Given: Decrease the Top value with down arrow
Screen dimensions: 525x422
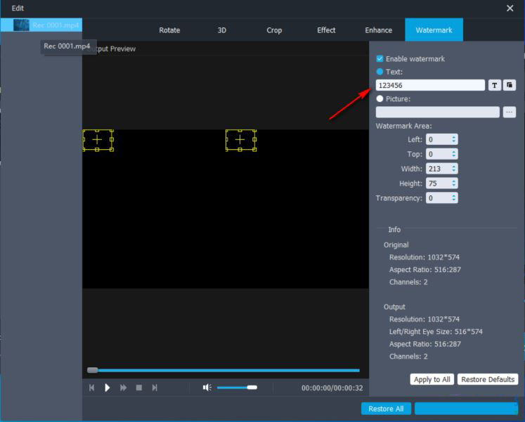Looking at the screenshot, I should point(454,156).
